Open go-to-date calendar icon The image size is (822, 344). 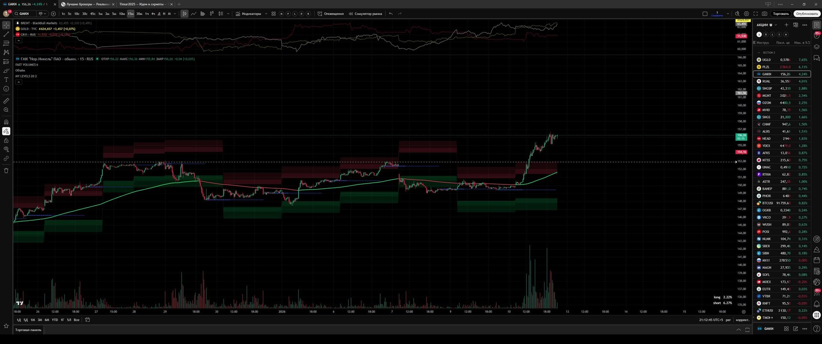[87, 320]
